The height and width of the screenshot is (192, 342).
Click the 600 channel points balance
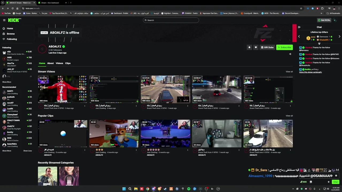pyautogui.click(x=304, y=182)
